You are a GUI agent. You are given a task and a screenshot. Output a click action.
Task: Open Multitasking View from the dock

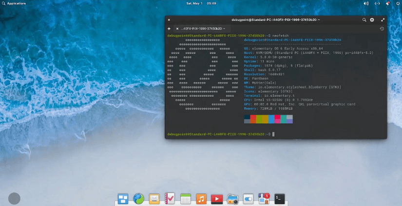click(123, 199)
